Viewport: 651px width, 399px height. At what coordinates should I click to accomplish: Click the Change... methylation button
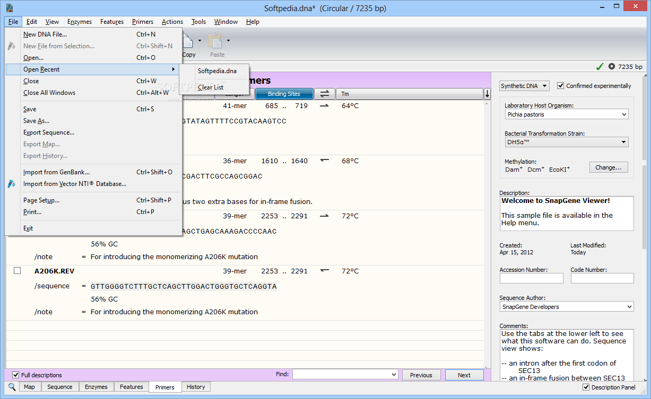(x=609, y=167)
